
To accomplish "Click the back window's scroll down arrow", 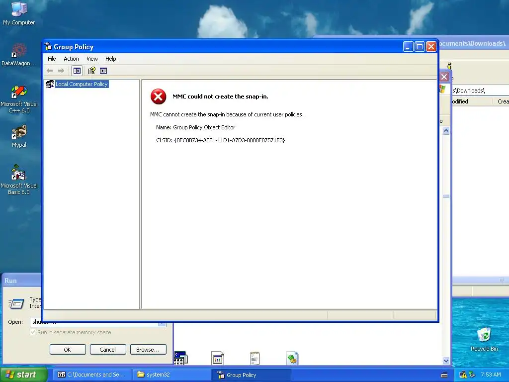I will (446, 361).
